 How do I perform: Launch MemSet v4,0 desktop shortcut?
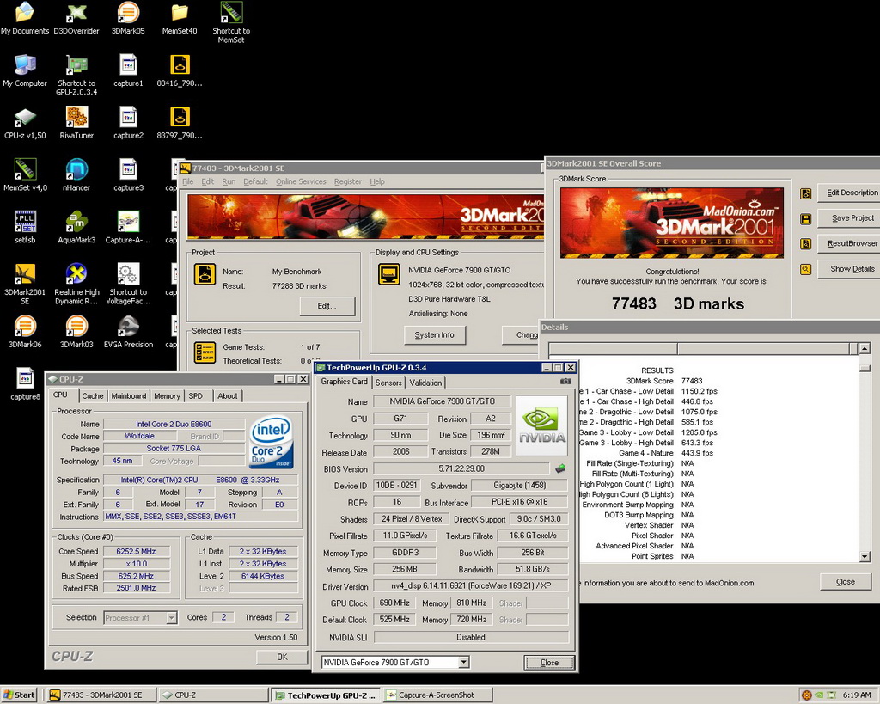click(x=25, y=175)
